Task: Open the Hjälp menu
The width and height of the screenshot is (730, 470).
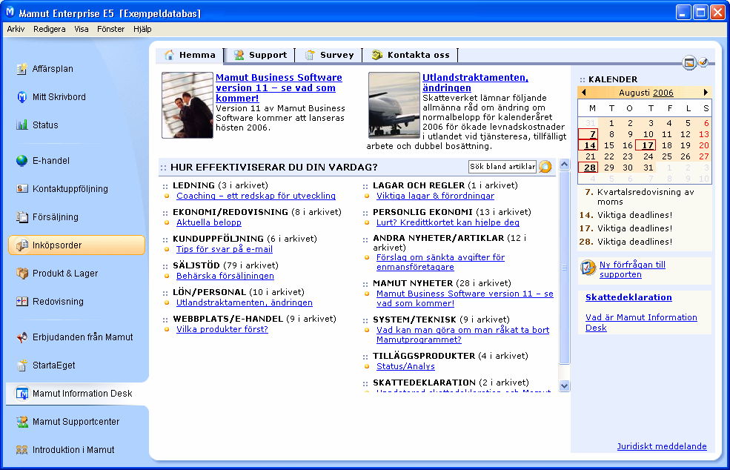Action: coord(142,29)
